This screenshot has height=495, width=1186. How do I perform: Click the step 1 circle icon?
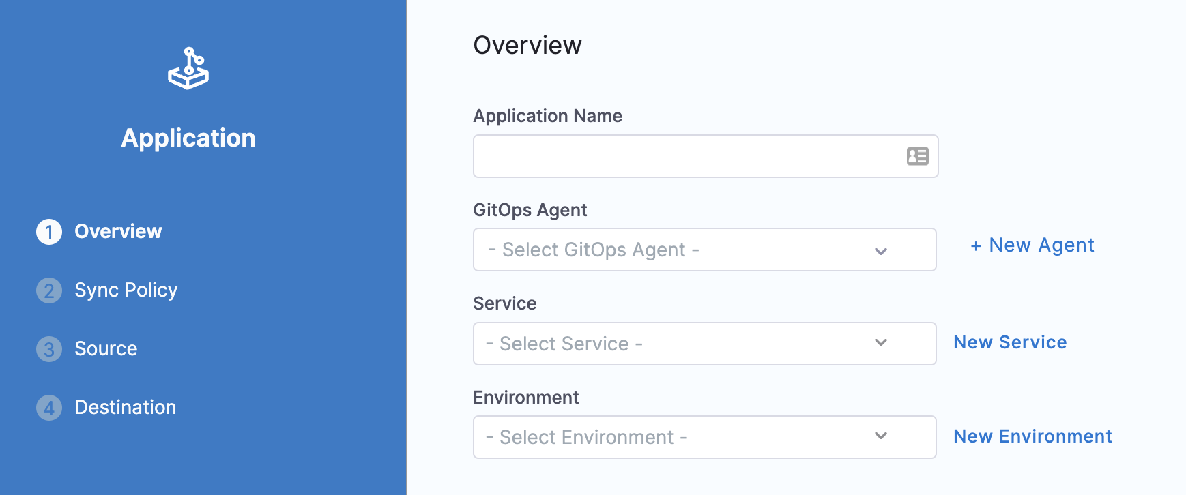[x=49, y=232]
